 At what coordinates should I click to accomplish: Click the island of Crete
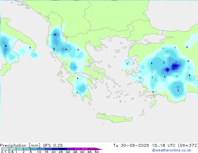[114, 117]
